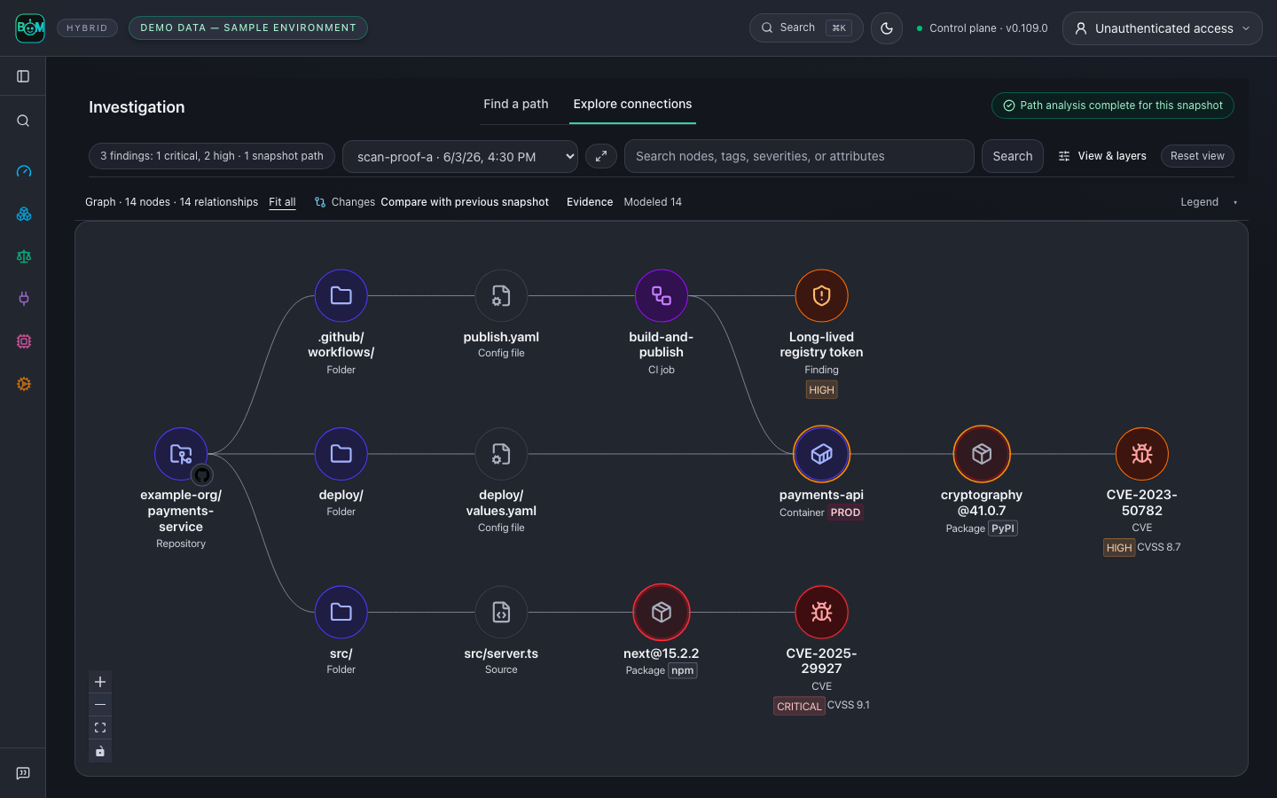Open the feedback chat icon in sidebar

click(23, 773)
